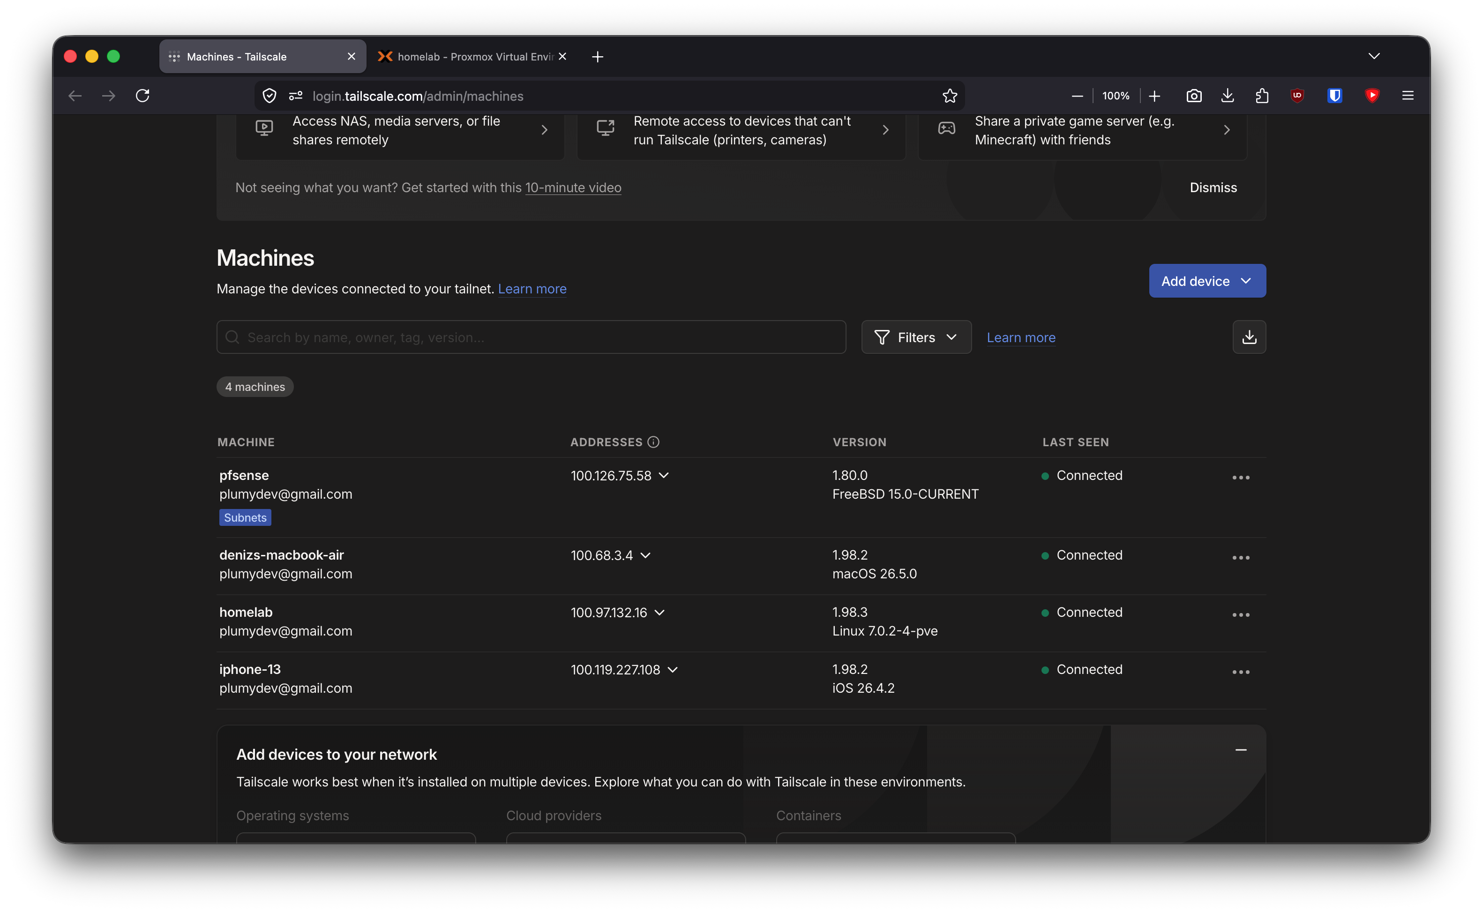Open a new browser tab
1483x913 pixels.
pos(597,57)
